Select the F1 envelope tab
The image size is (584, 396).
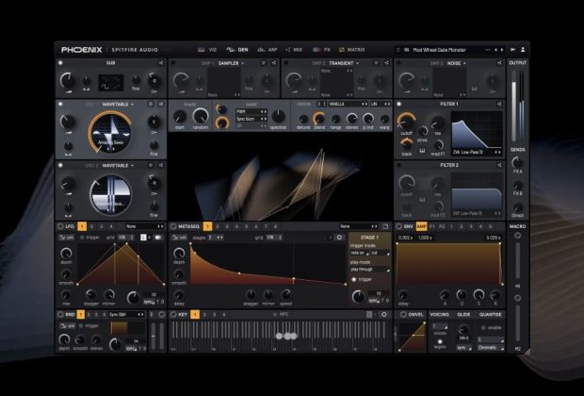point(432,226)
